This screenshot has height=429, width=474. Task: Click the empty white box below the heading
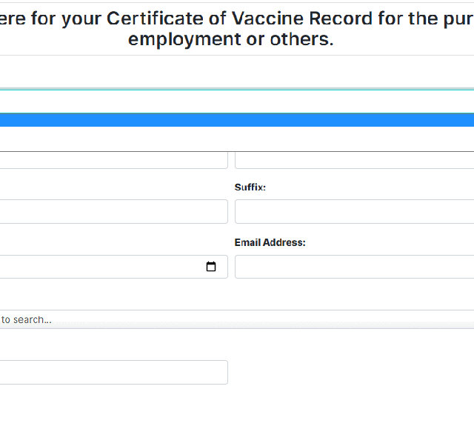click(x=237, y=71)
